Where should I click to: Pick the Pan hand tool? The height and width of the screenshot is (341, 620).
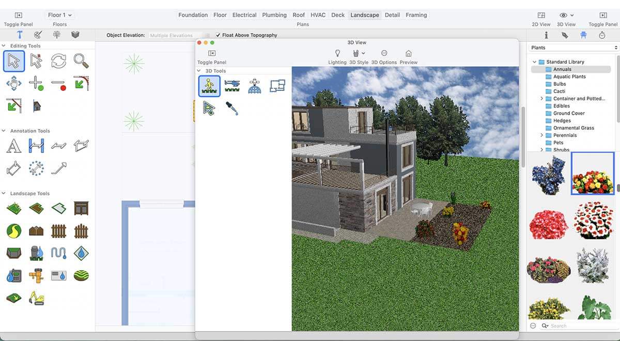[13, 83]
